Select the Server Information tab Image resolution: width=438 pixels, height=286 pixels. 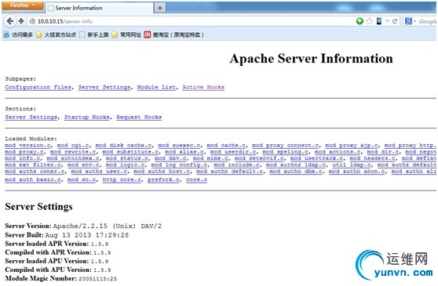(99, 8)
